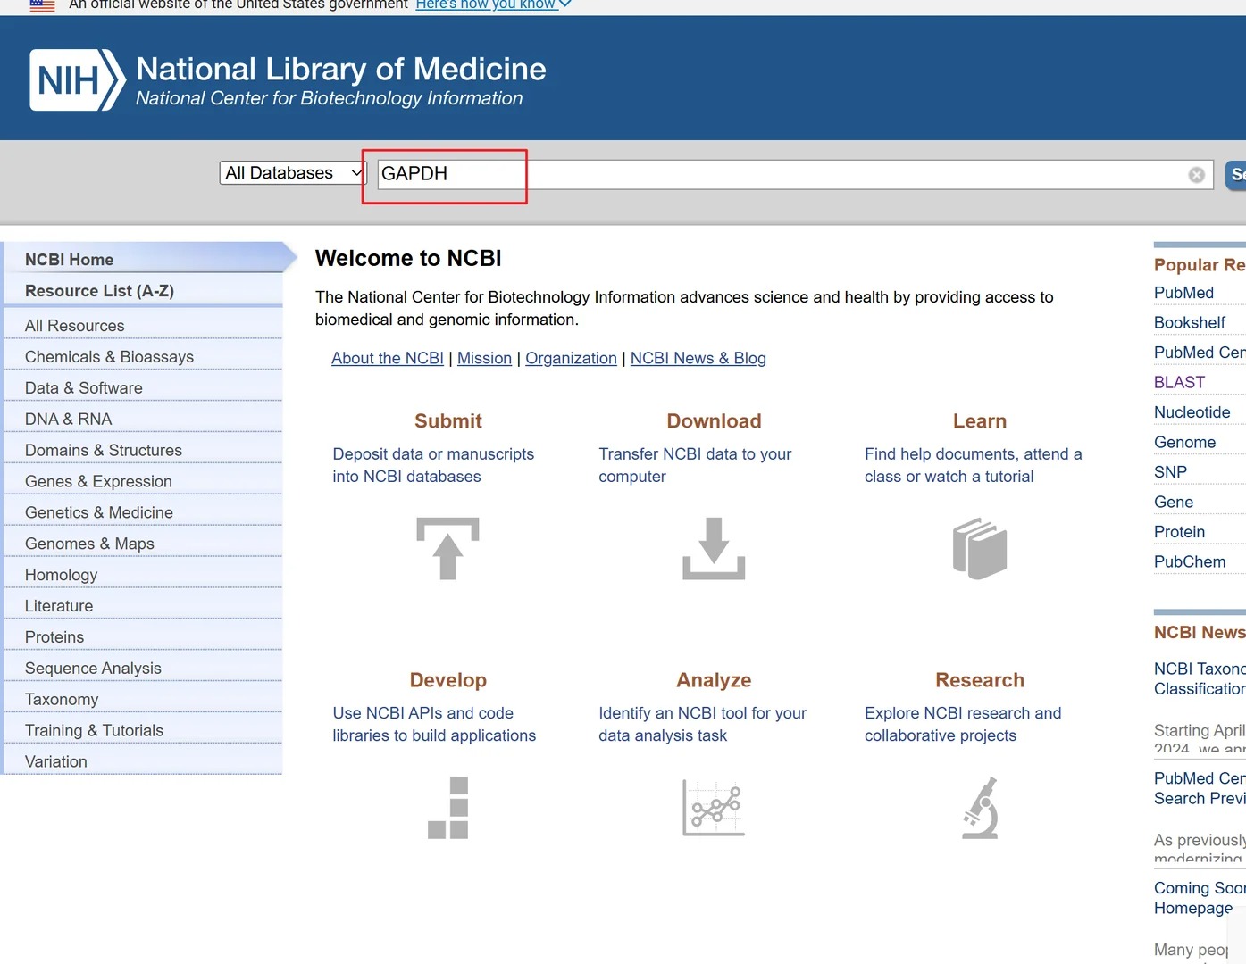
Task: Open PubChem in Popular Resources
Action: click(1190, 562)
